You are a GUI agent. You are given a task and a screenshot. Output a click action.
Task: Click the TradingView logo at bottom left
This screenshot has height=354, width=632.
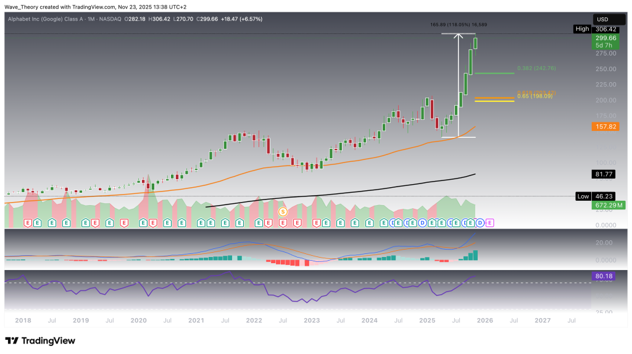point(40,340)
